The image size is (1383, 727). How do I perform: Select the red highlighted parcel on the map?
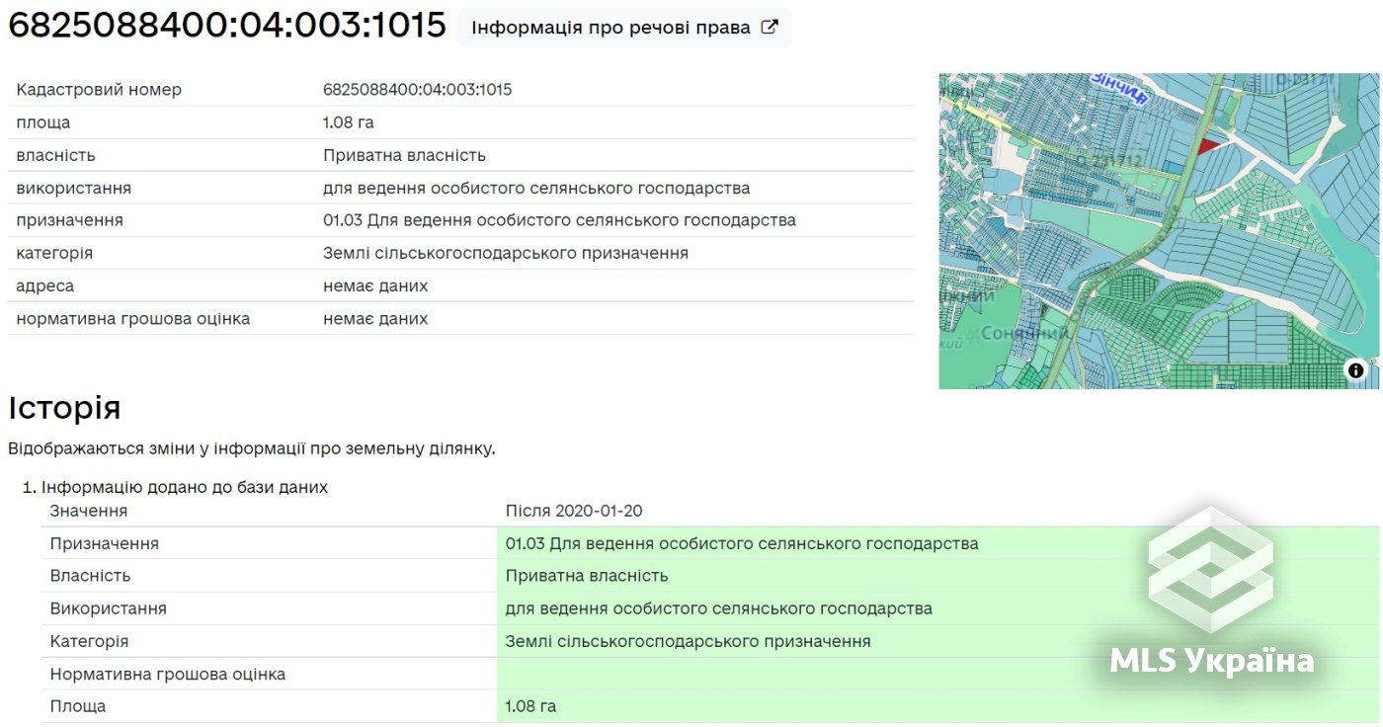pyautogui.click(x=1208, y=145)
